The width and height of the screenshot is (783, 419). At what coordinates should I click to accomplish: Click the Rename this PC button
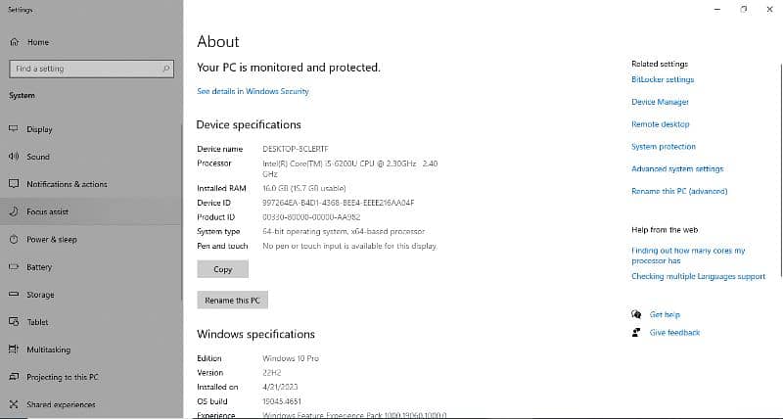(232, 301)
